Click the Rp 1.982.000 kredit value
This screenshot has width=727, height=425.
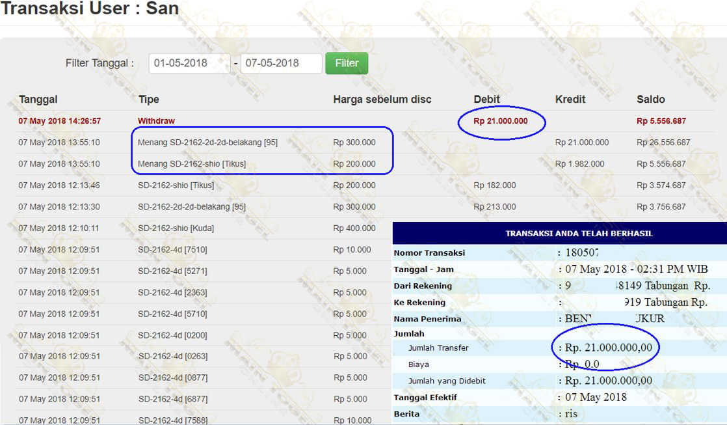coord(579,164)
